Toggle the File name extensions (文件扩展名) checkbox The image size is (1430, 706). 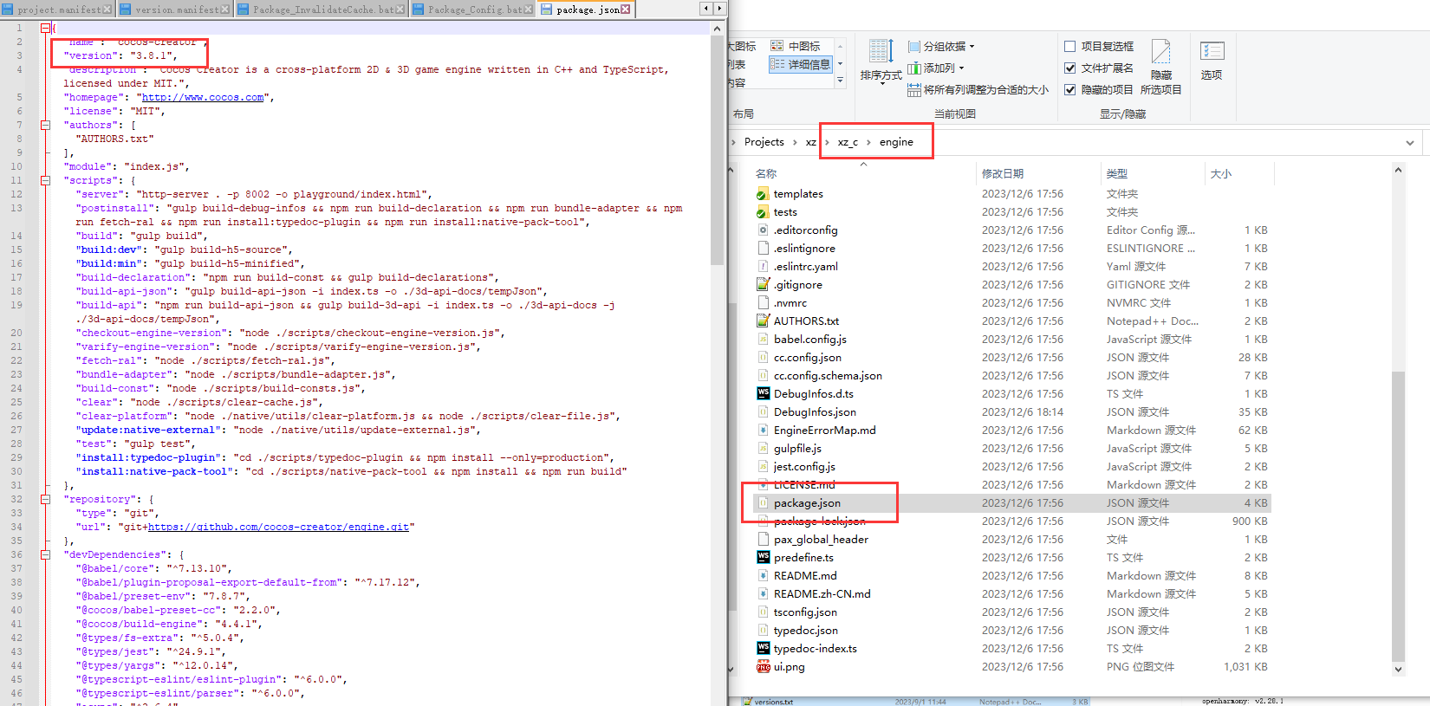coord(1070,68)
